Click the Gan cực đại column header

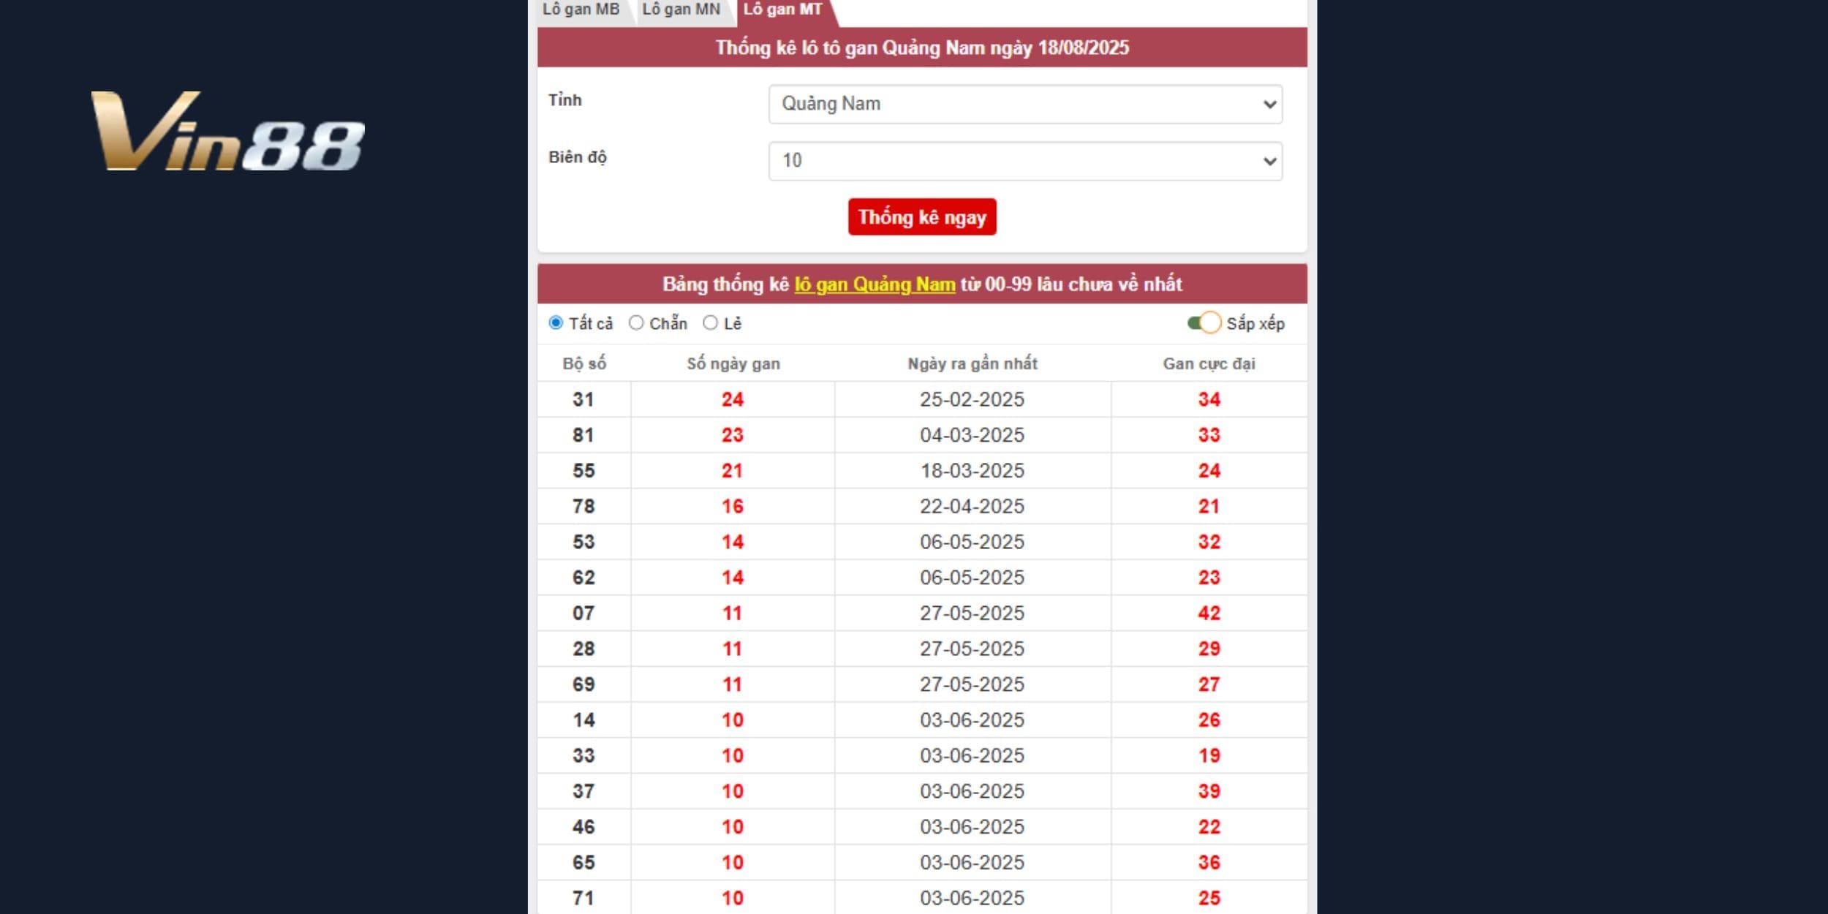1209,363
